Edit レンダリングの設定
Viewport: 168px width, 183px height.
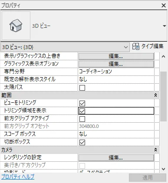(116, 158)
